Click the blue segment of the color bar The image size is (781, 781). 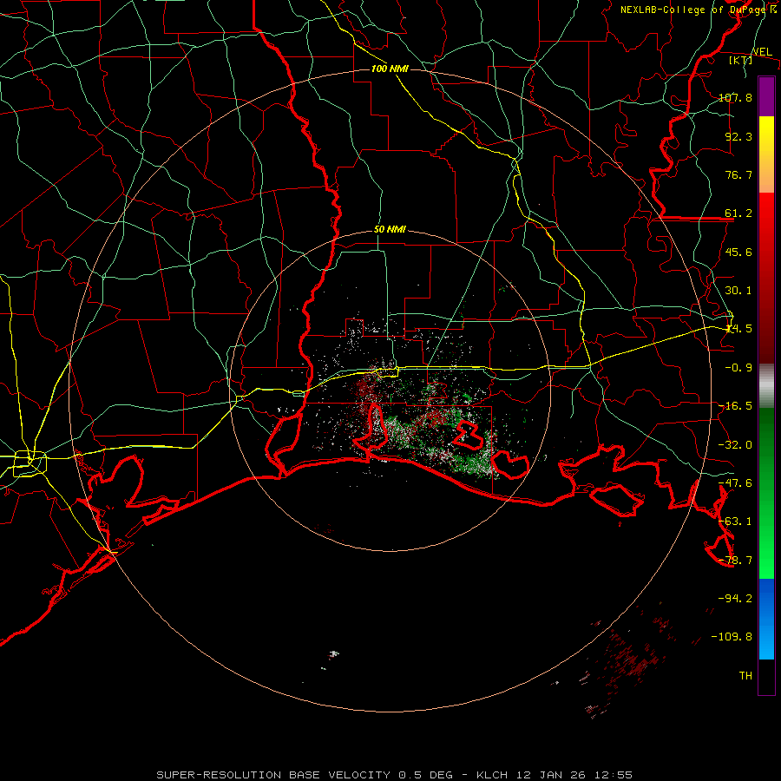766,619
